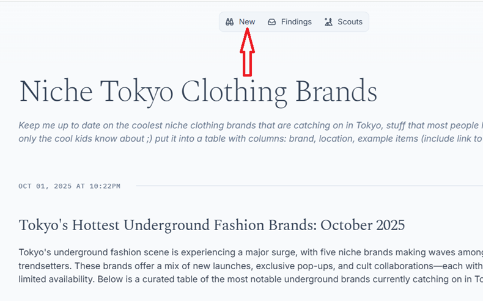Select the italic 'Keep me up to date' description line
The height and width of the screenshot is (301, 483).
coord(245,126)
